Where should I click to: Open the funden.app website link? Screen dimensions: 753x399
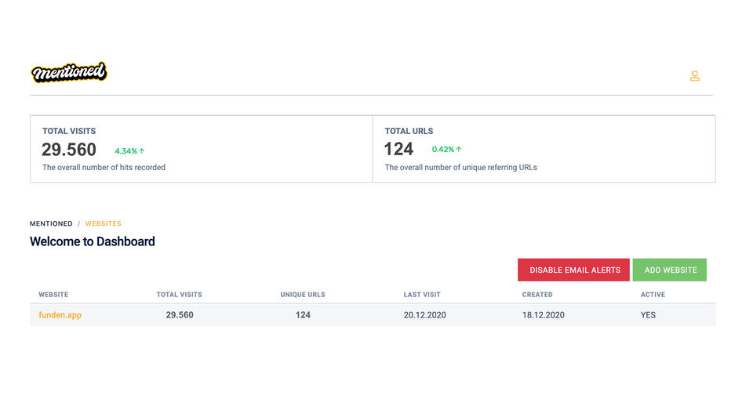tap(60, 315)
